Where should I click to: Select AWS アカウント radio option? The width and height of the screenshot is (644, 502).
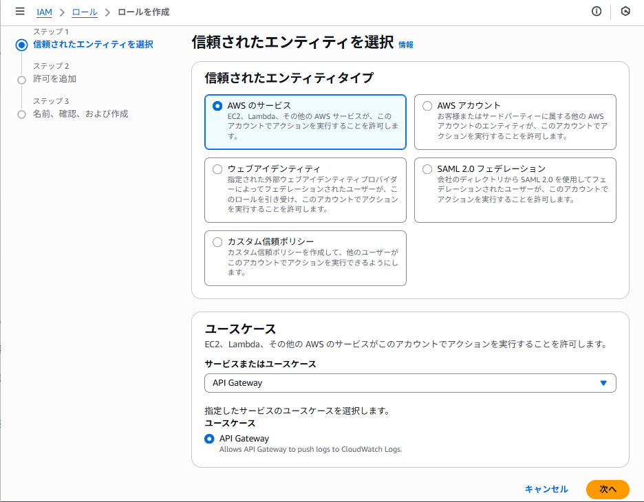[x=427, y=106]
